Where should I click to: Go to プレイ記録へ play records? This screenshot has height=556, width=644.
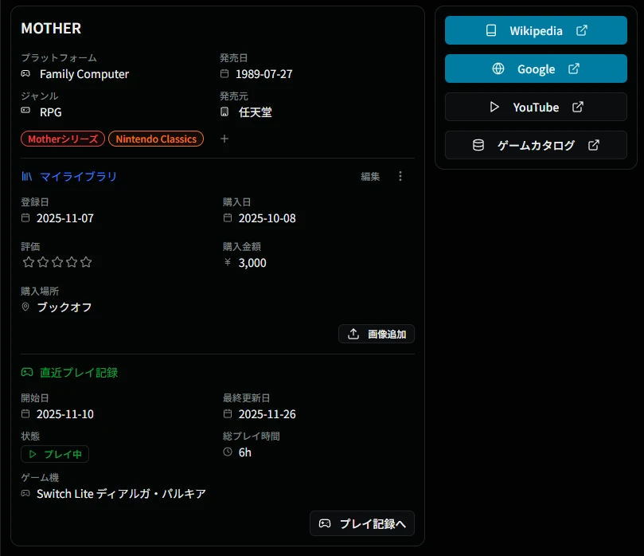[x=362, y=523]
